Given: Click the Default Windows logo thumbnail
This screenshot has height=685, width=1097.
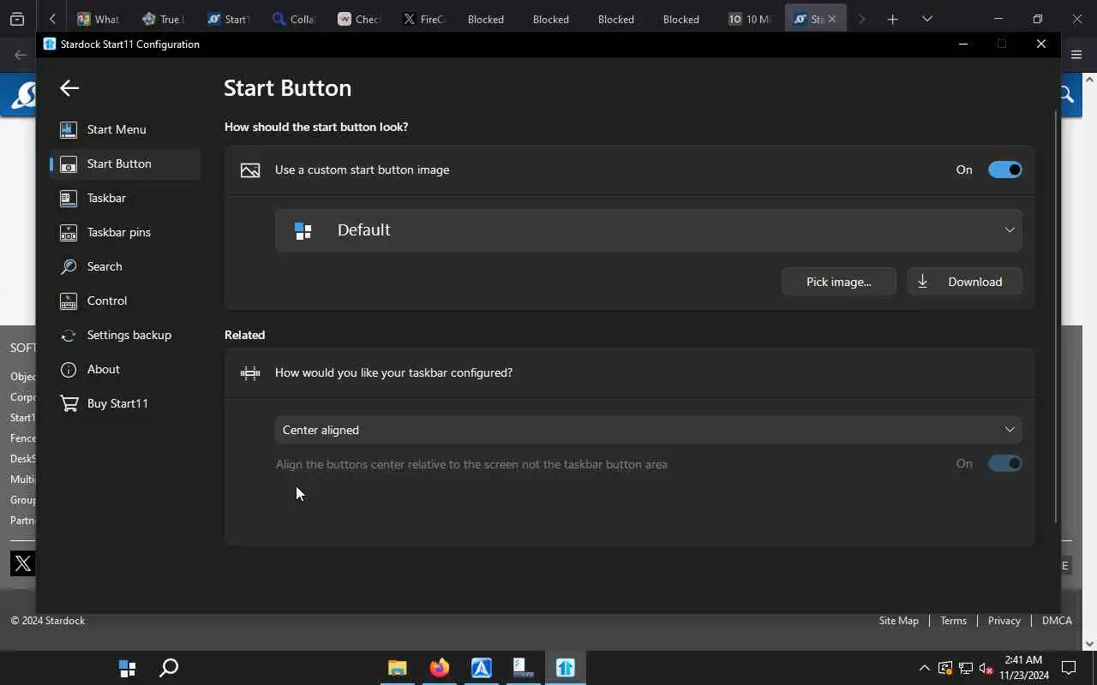Looking at the screenshot, I should point(303,230).
